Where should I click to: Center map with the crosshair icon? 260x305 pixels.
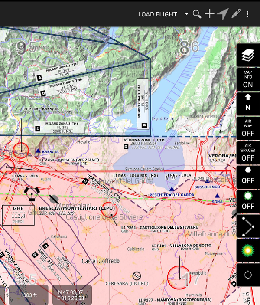click(x=248, y=275)
